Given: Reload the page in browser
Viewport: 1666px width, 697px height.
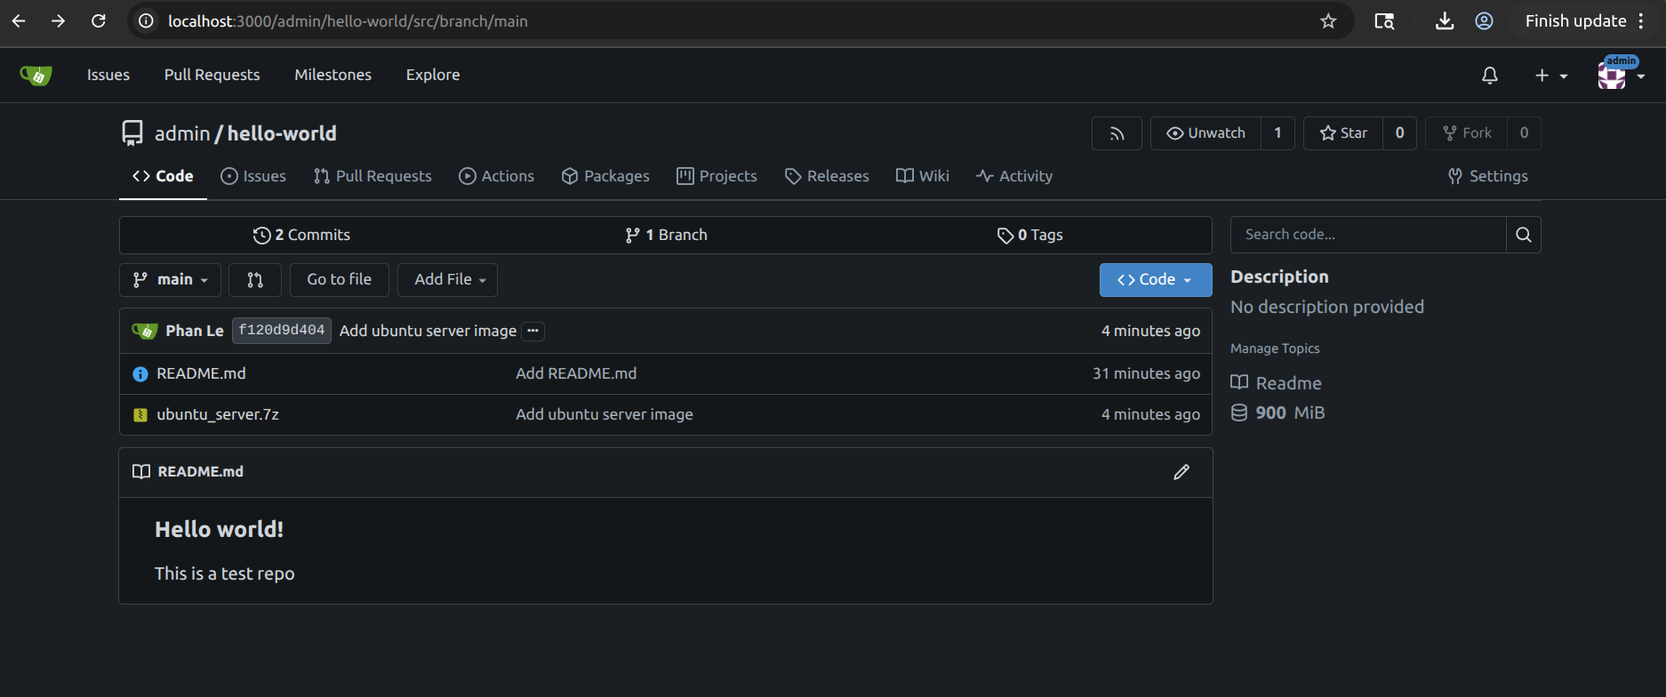Looking at the screenshot, I should (x=99, y=21).
